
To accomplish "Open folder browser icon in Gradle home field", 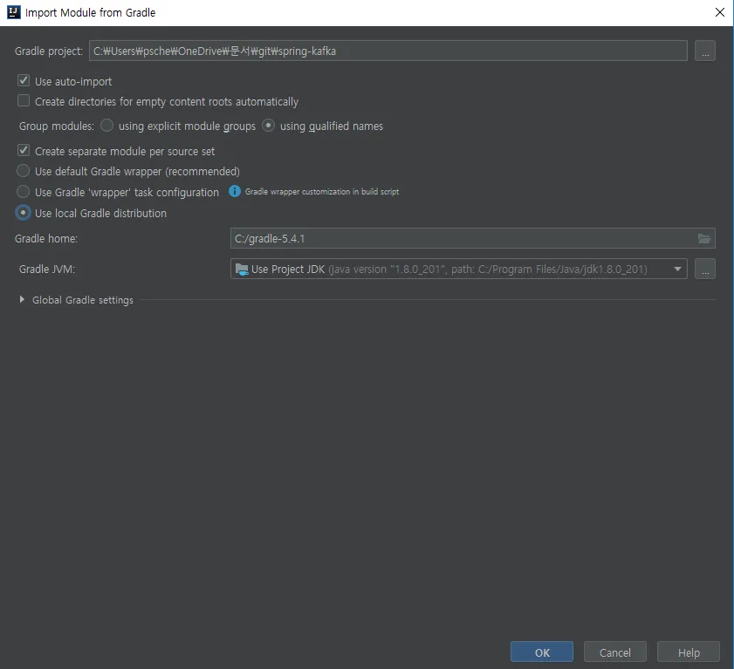I will pos(704,239).
